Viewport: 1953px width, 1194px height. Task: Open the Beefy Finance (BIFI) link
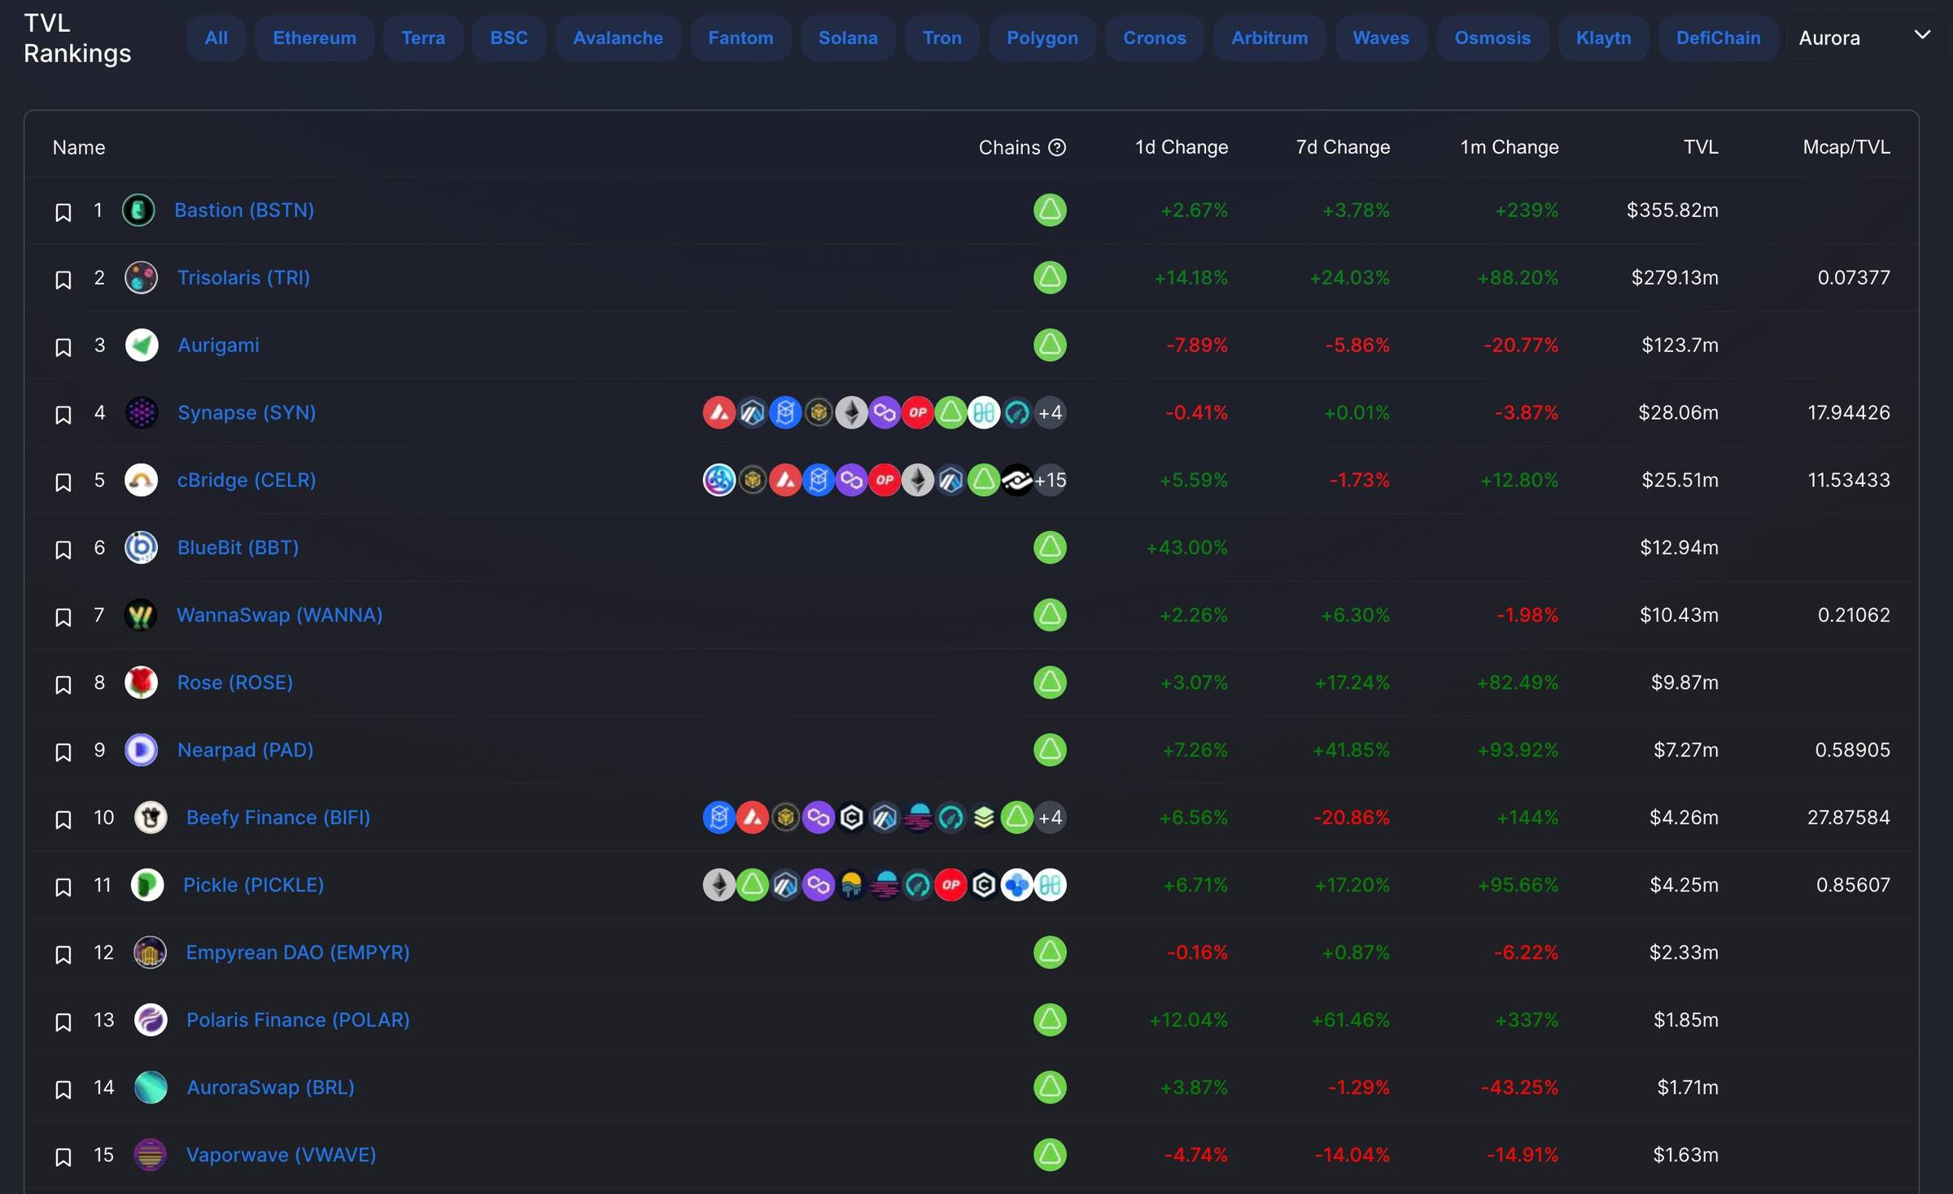[x=278, y=817]
